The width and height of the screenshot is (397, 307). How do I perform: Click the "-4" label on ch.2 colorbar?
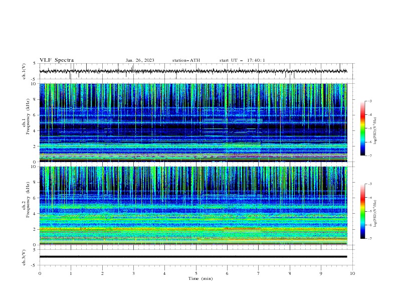point(370,198)
